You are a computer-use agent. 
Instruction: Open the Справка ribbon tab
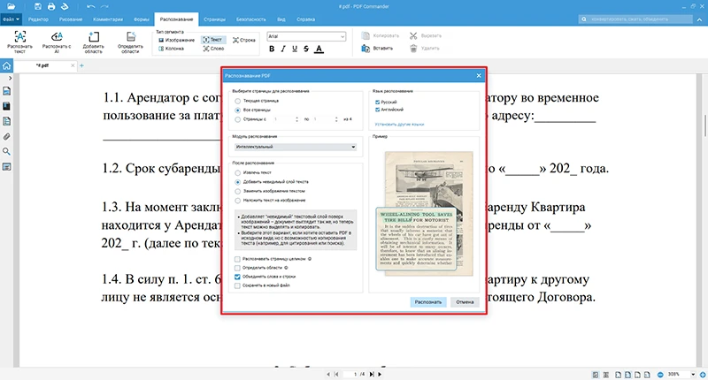[305, 19]
